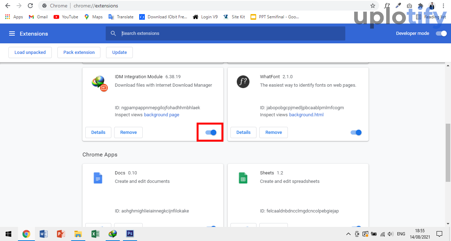Image resolution: width=451 pixels, height=241 pixels.
Task: Open the Login V9 bookmark
Action: (205, 17)
